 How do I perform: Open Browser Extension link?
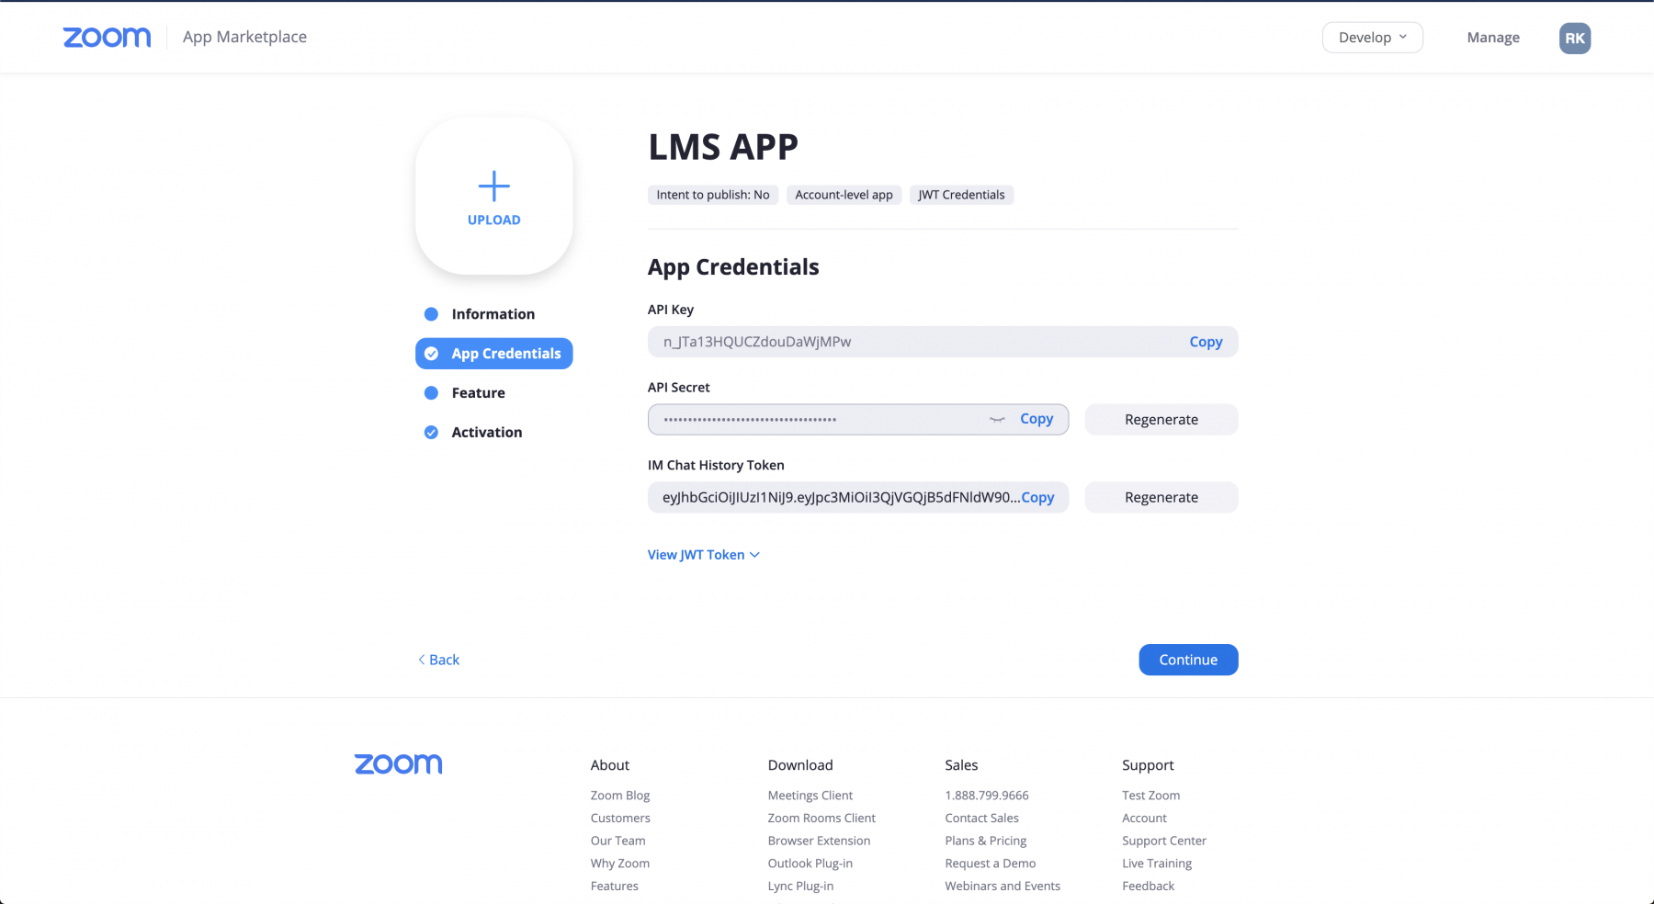point(820,841)
